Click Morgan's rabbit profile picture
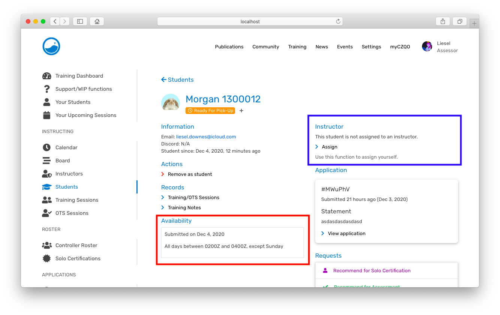Image resolution: width=500 pixels, height=315 pixels. pyautogui.click(x=171, y=103)
